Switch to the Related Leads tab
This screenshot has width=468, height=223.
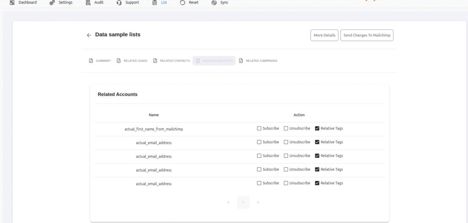point(132,61)
